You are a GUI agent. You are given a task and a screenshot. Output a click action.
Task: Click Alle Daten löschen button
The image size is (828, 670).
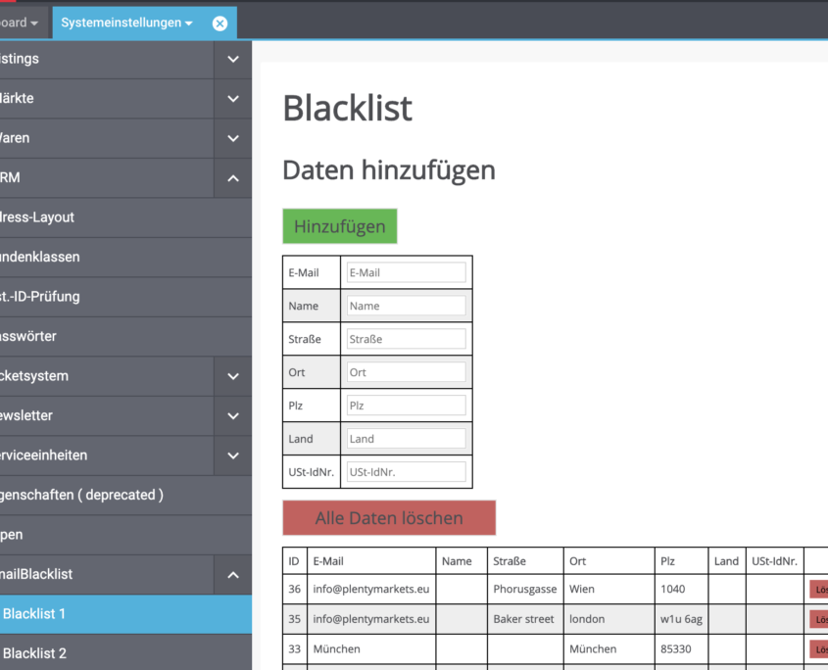click(389, 518)
